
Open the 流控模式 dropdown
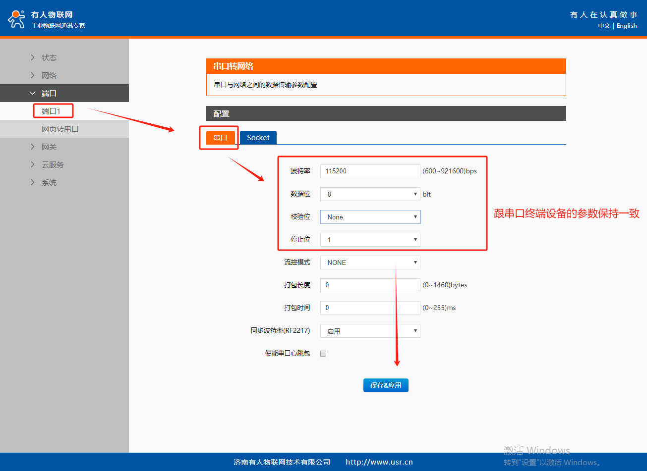pyautogui.click(x=370, y=262)
